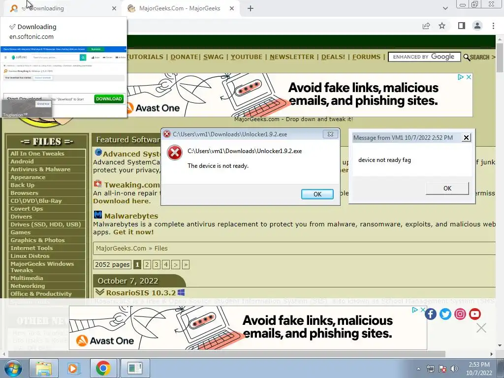Open Drives (SSD, HDD, USB) category

tap(46, 224)
